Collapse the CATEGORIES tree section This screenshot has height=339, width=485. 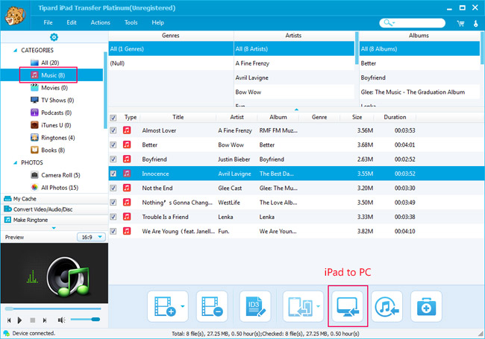coord(15,51)
